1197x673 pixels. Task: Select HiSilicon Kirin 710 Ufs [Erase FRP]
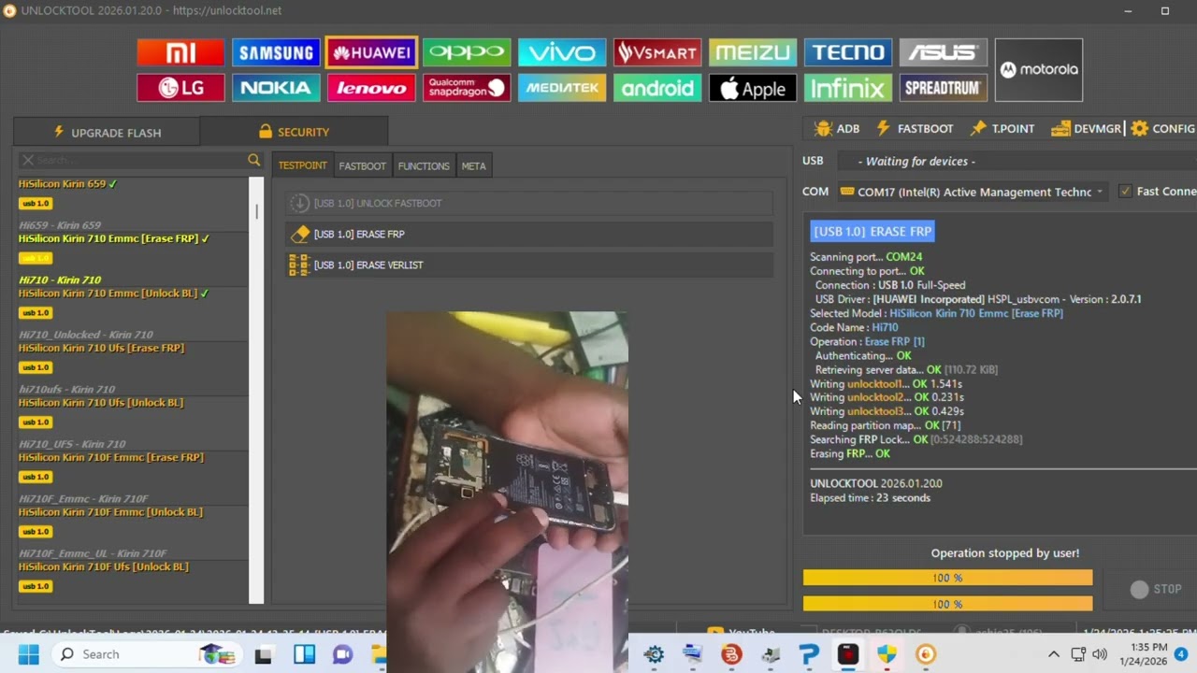tap(101, 348)
